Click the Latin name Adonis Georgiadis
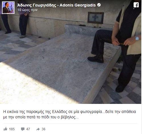This screenshot has height=134, width=143. [78, 5]
